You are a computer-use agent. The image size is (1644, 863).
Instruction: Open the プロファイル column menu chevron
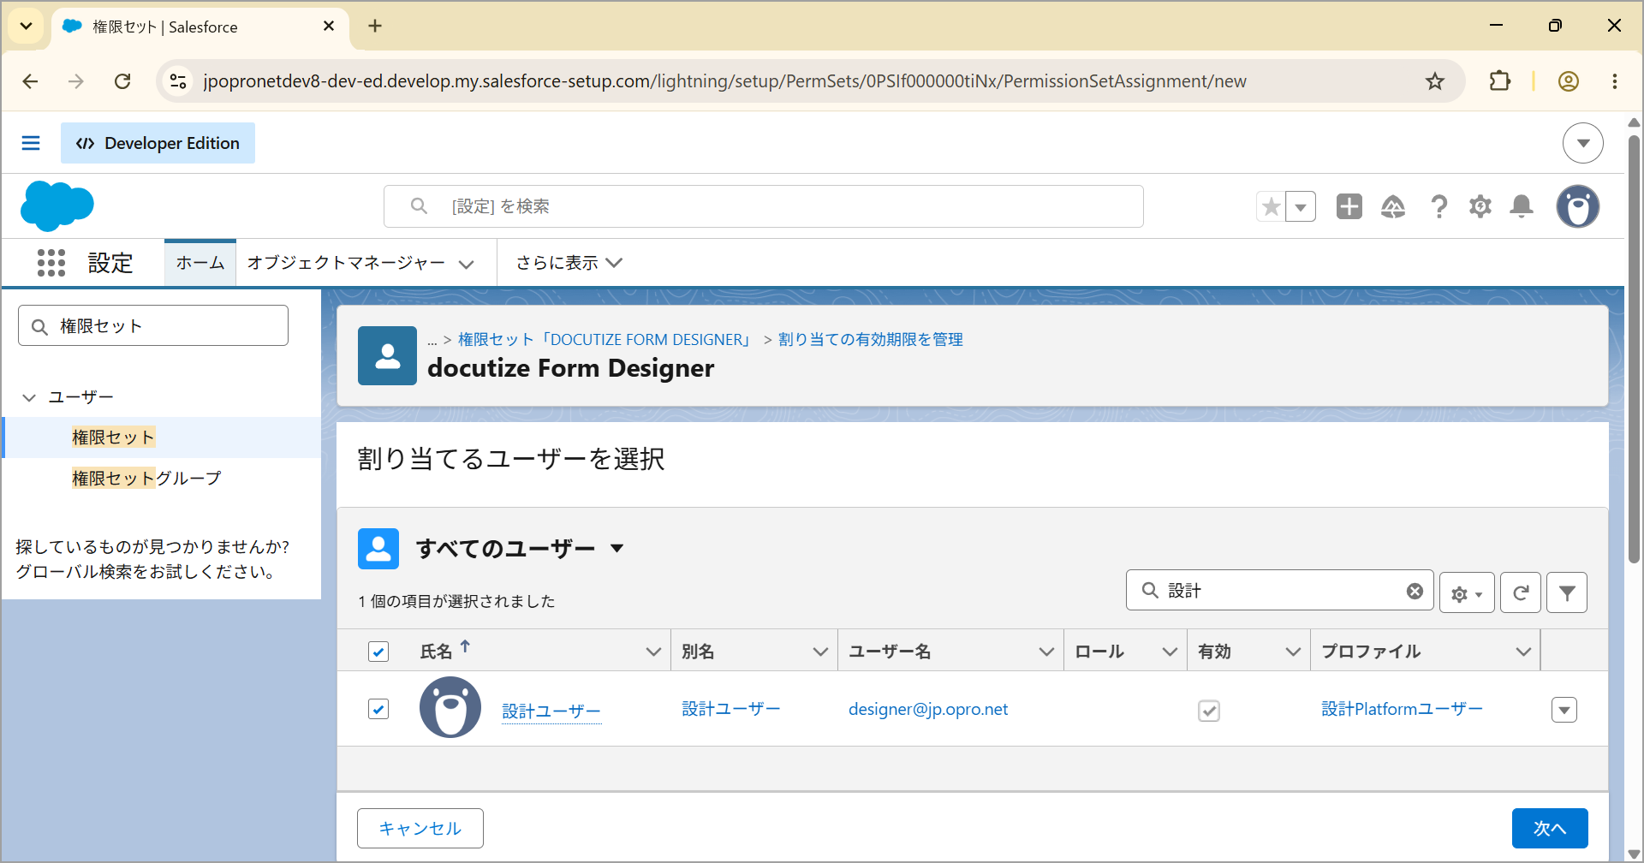(1523, 652)
